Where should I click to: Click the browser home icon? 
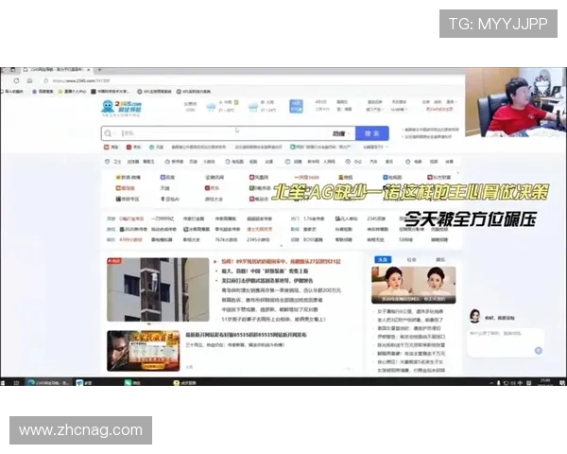pyautogui.click(x=29, y=80)
